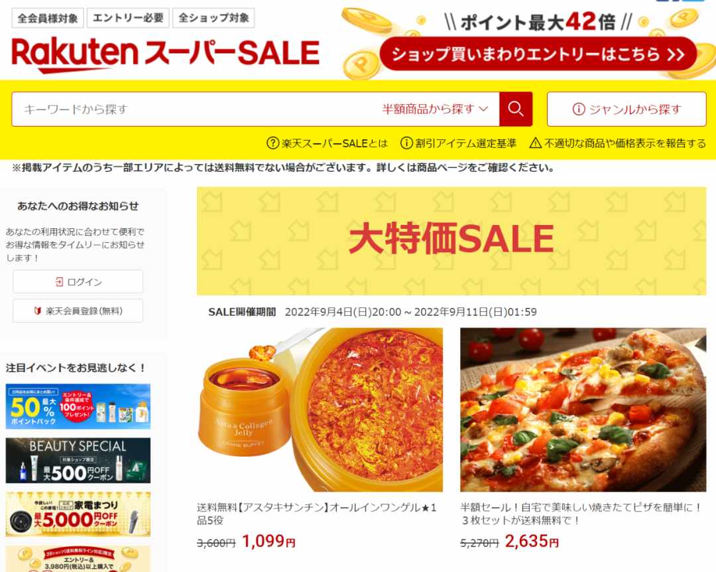Click the Rakuten スーパーSALE logo
This screenshot has height=572, width=716.
pyautogui.click(x=165, y=55)
